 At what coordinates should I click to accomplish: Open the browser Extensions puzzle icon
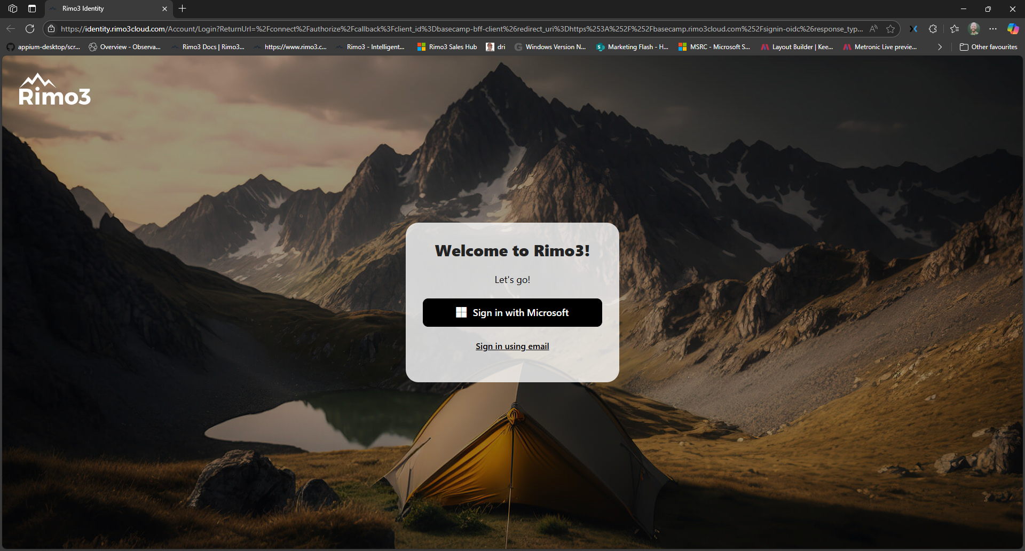coord(933,29)
